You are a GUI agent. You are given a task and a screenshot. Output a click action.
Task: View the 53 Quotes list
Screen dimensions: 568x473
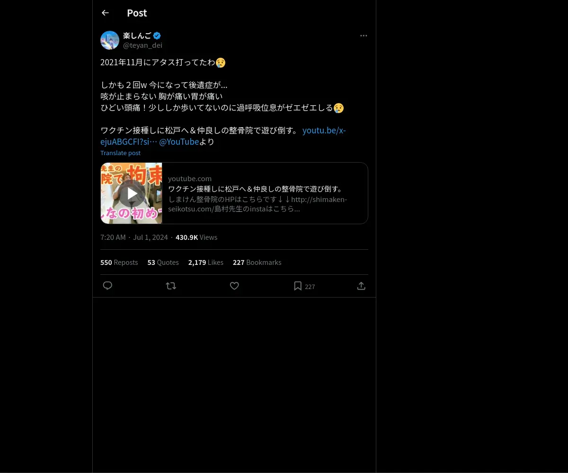coord(163,262)
